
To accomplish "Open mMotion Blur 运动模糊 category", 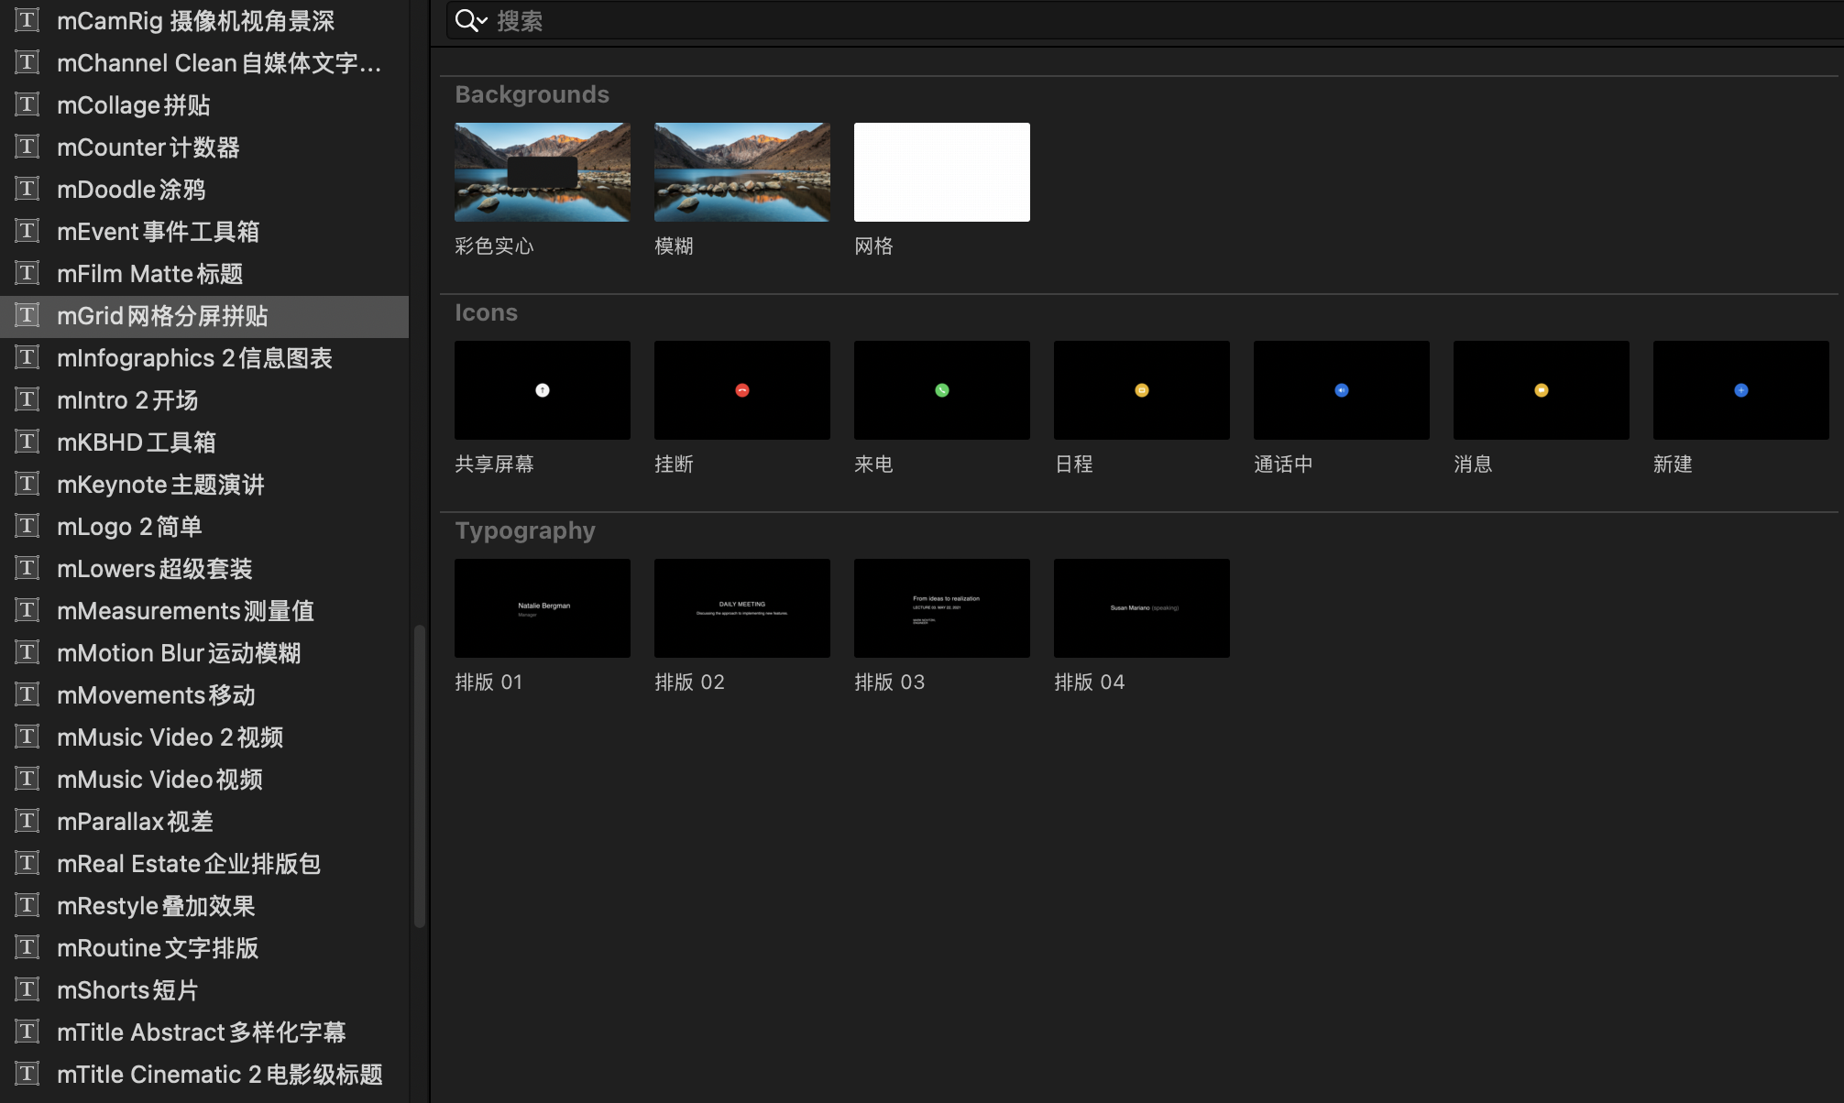I will [x=204, y=652].
